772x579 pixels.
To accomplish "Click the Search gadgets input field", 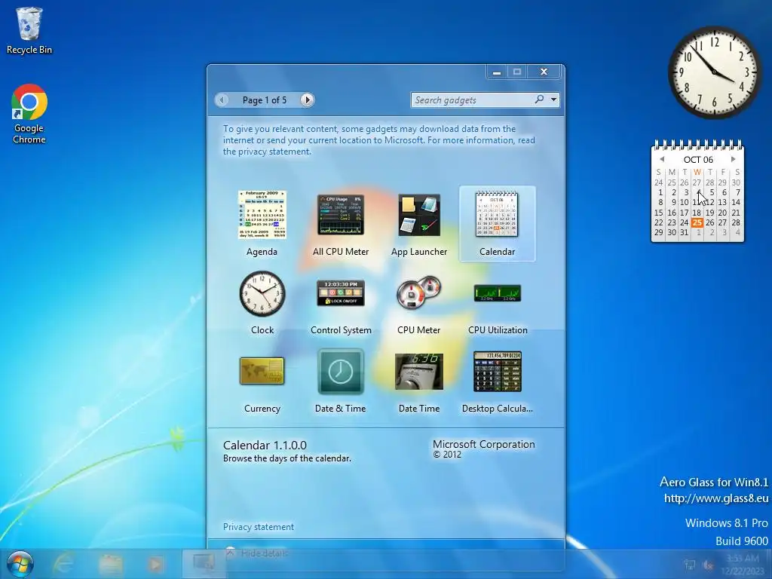I will click(472, 100).
